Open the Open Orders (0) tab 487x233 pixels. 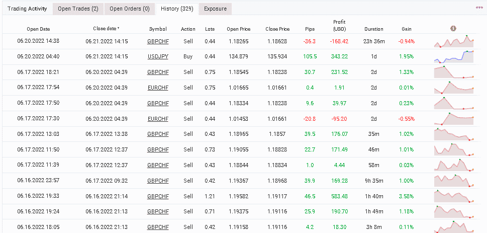130,9
